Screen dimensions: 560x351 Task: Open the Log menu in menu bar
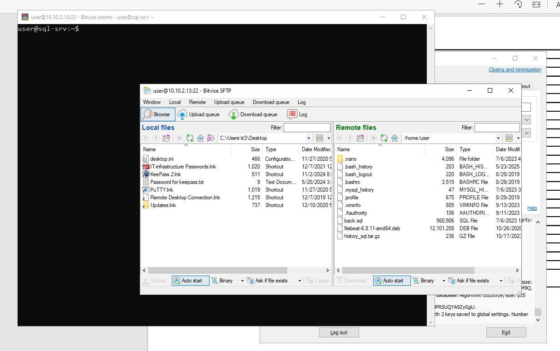click(x=302, y=102)
